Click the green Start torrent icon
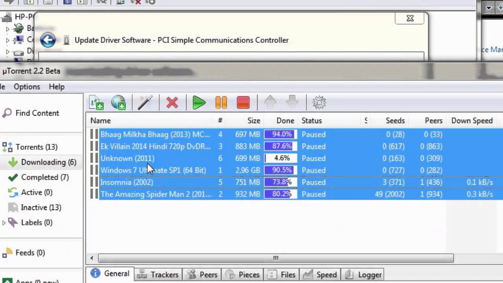Screen dimensions: 503x283 199,103
